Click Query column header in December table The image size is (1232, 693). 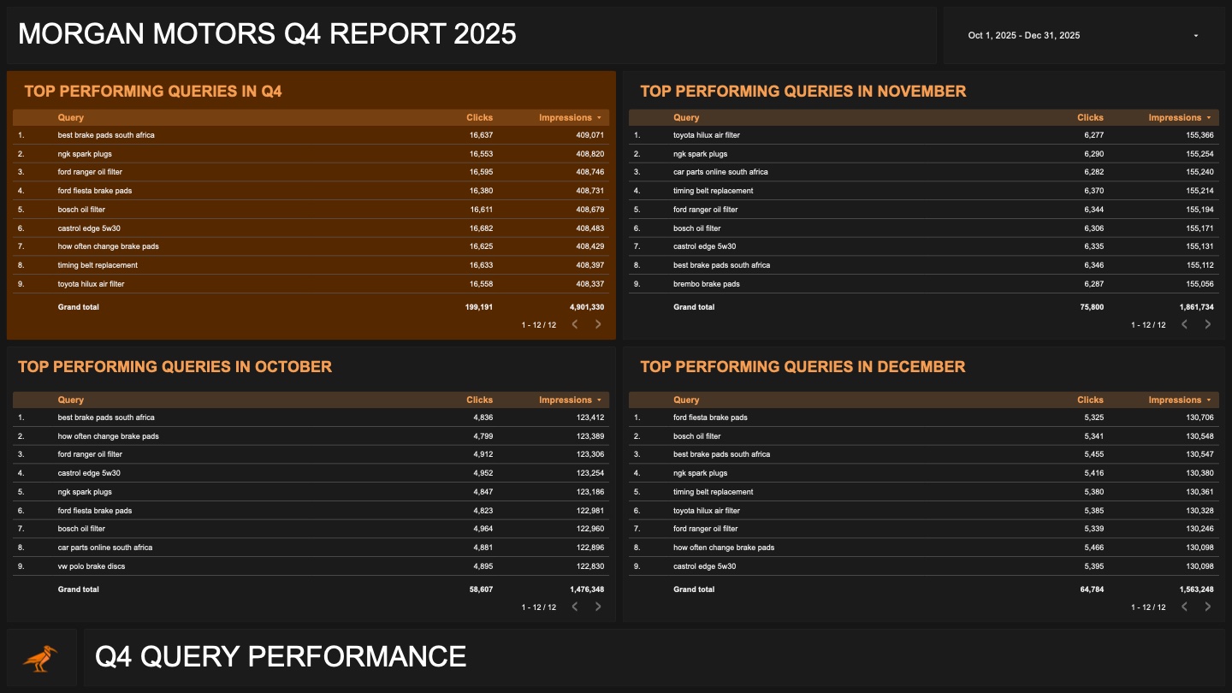click(686, 400)
